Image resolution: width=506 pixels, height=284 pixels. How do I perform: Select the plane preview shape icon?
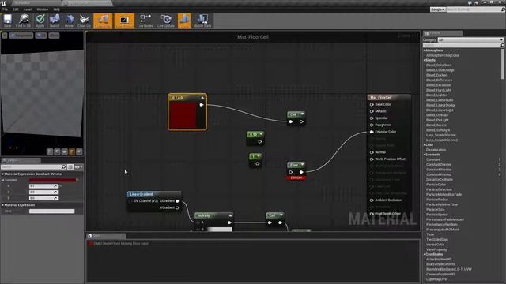coord(64,151)
